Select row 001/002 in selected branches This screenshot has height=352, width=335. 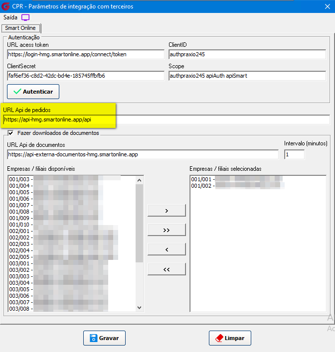click(x=258, y=186)
